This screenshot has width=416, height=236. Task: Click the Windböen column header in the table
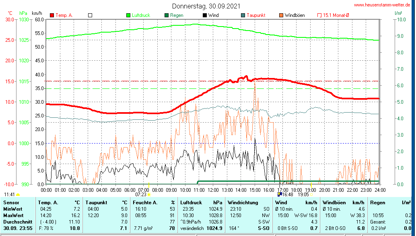click(x=334, y=203)
